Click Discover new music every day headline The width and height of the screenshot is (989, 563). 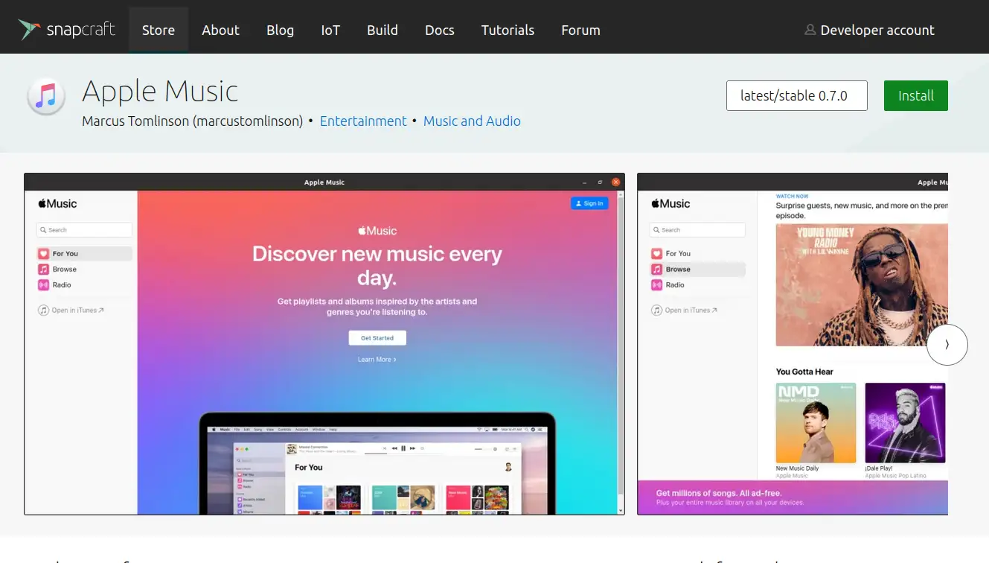377,266
